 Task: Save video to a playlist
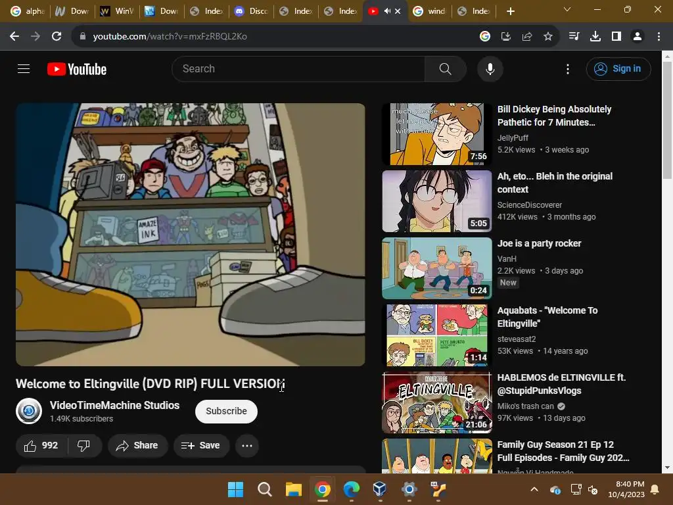tap(201, 446)
